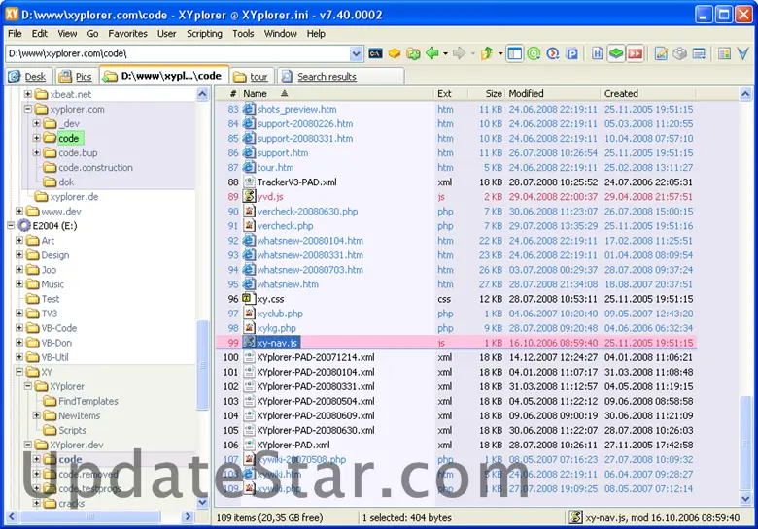Toggle the red double-arrow toolbar button
The image size is (758, 529).
(x=635, y=54)
